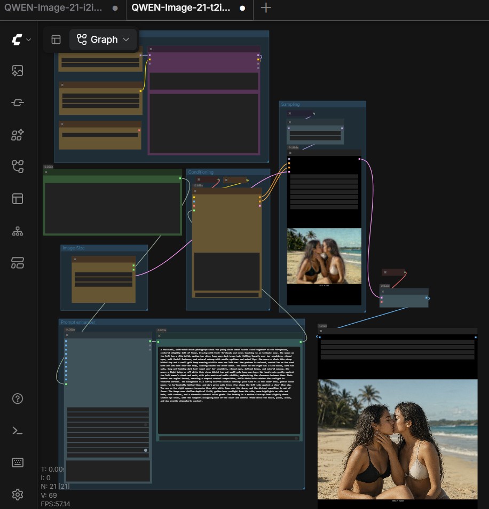Screen dimensions: 489x509
Task: Click the sampler preview image of the beach
Action: tap(324, 256)
